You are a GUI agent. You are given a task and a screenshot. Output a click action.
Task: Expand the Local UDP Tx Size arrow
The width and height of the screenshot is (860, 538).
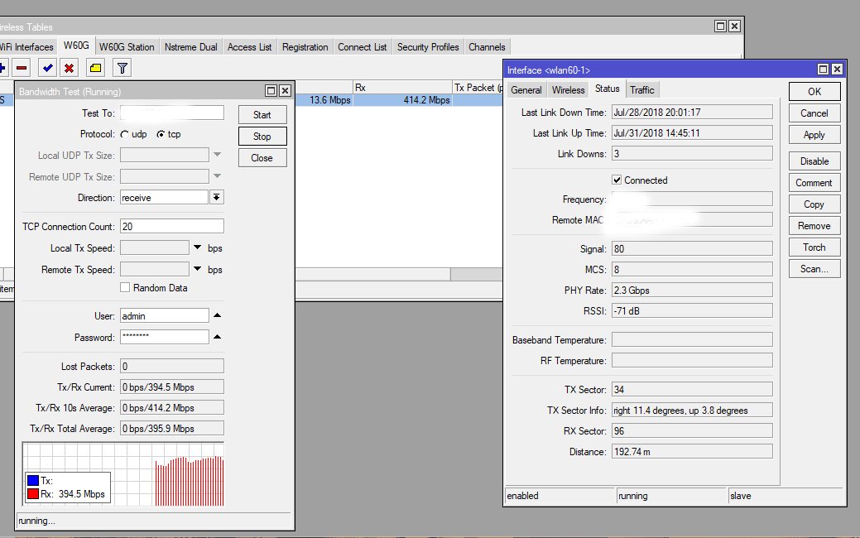(217, 155)
